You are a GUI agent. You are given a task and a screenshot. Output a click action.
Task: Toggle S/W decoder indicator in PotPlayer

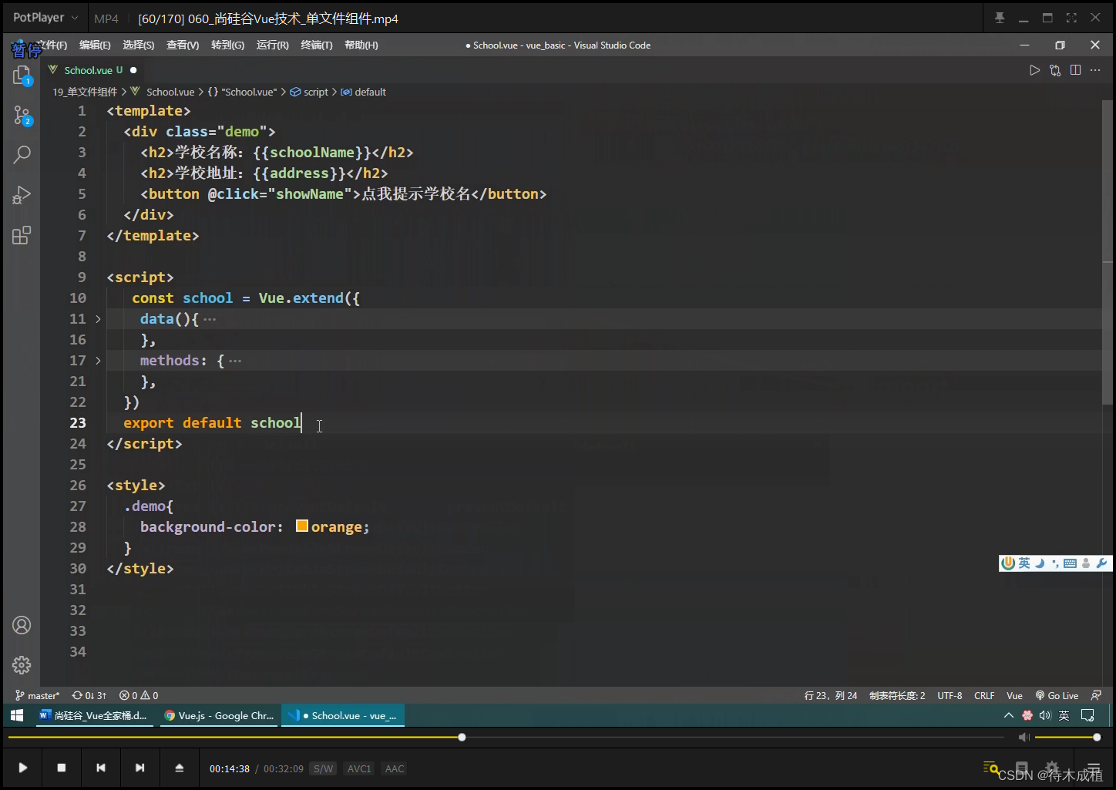323,768
